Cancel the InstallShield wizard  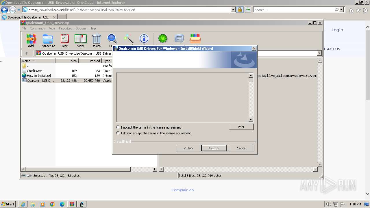tap(241, 148)
